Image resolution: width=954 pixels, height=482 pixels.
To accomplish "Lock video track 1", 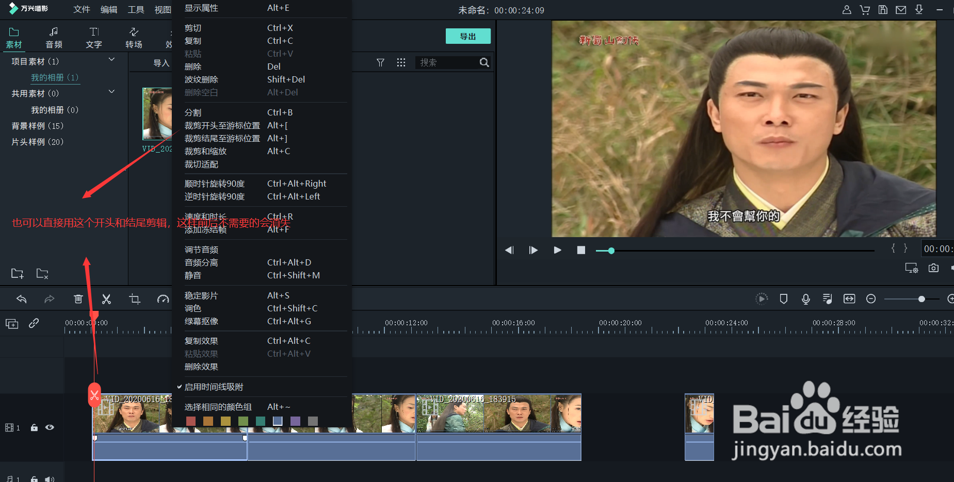I will pos(34,427).
